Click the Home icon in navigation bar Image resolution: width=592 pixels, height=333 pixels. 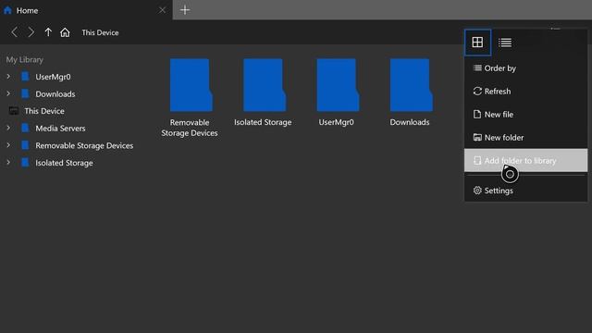click(x=65, y=32)
